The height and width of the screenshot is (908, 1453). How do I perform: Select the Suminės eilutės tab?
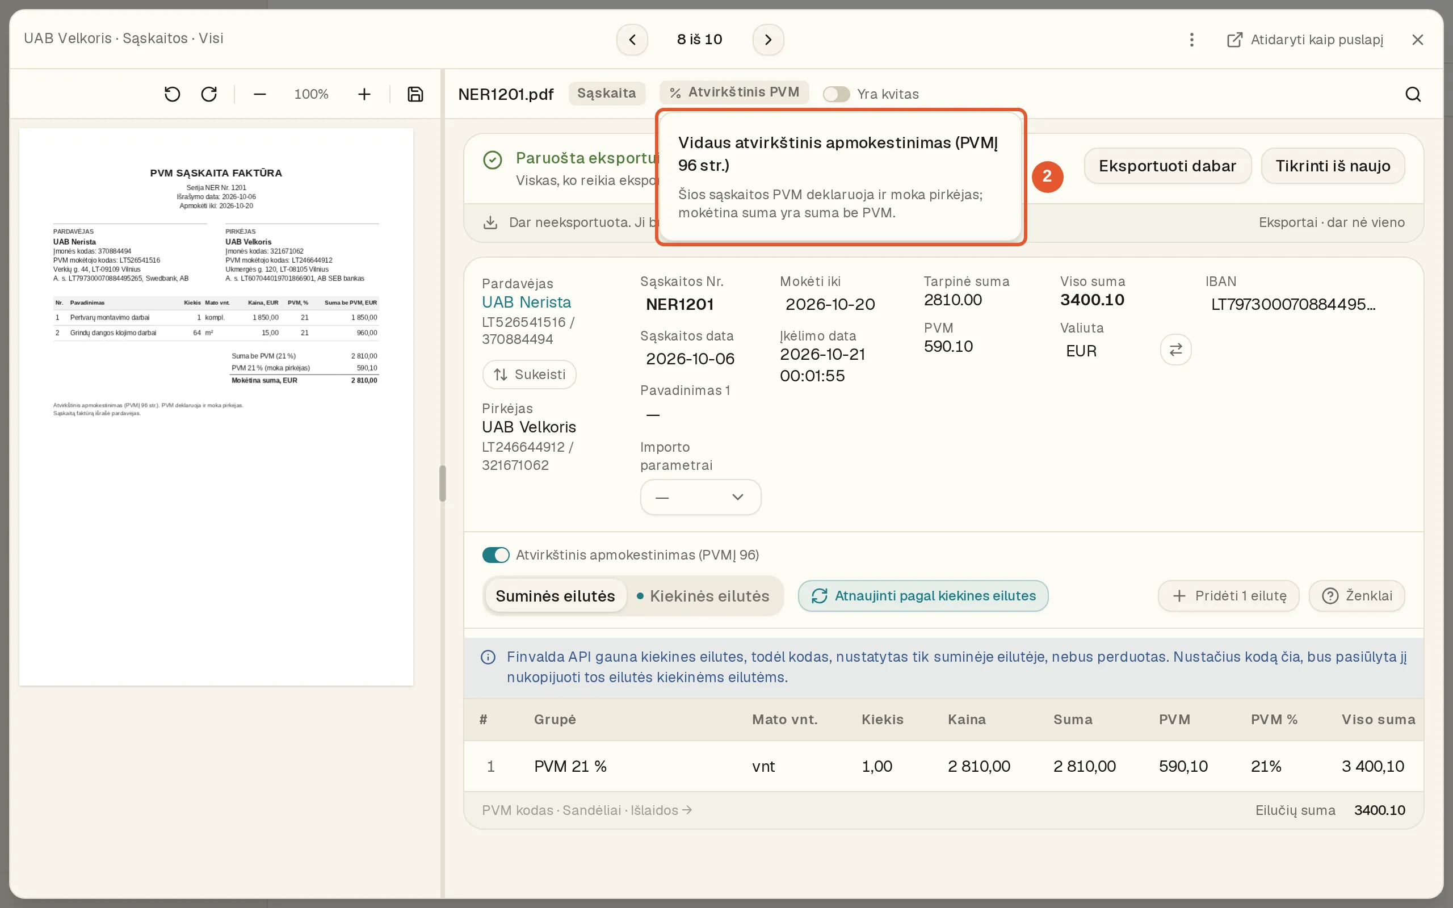tap(555, 596)
